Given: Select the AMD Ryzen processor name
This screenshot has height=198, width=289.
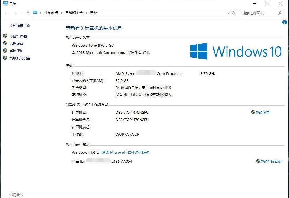Looking at the screenshot, I should coord(149,74).
